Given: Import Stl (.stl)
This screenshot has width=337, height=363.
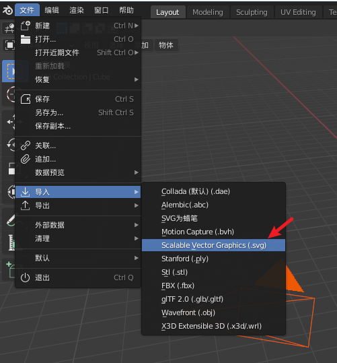Looking at the screenshot, I should tap(213, 272).
